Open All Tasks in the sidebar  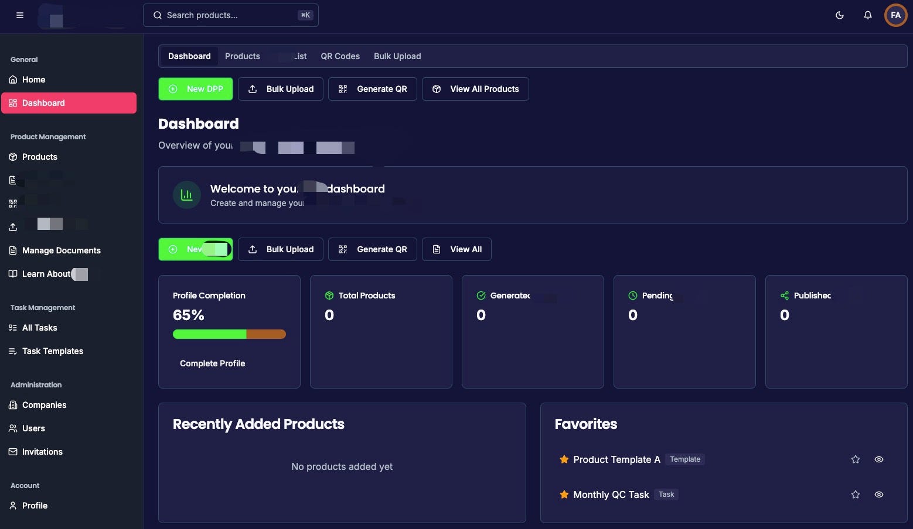pyautogui.click(x=69, y=328)
